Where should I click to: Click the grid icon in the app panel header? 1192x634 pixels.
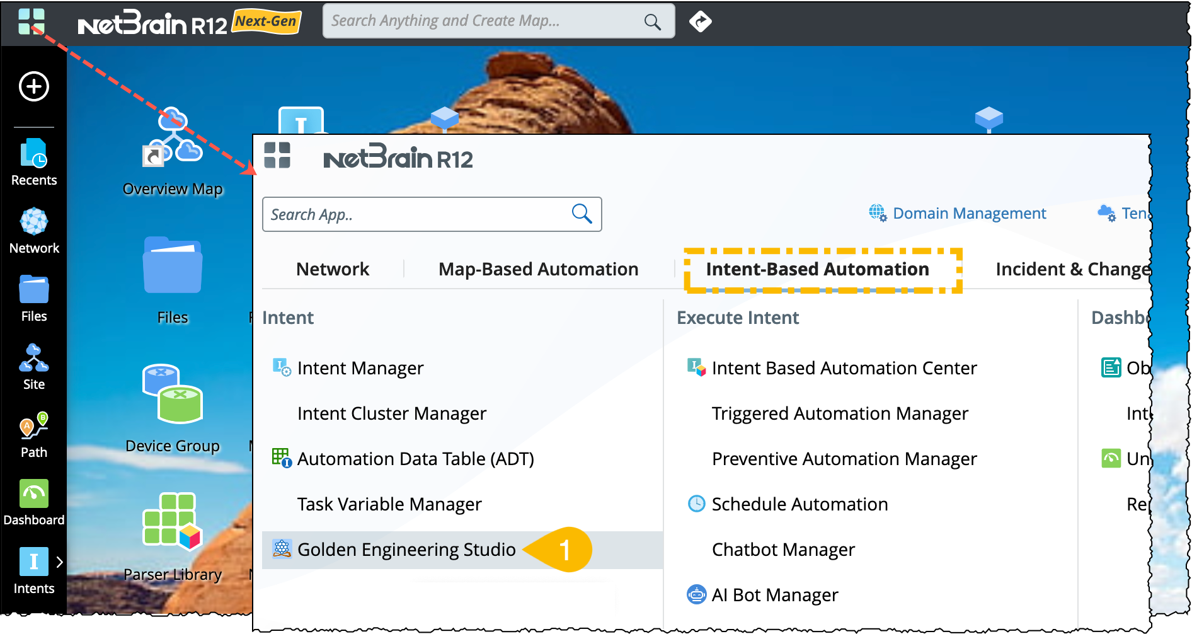tap(277, 155)
